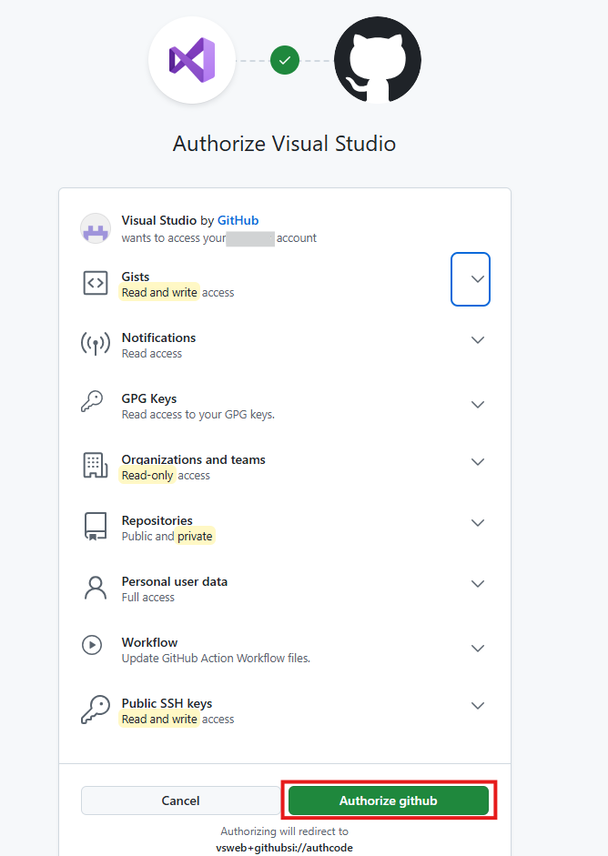Screen dimensions: 608x856
Task: Expand Public SSH keys details
Action: pos(478,706)
